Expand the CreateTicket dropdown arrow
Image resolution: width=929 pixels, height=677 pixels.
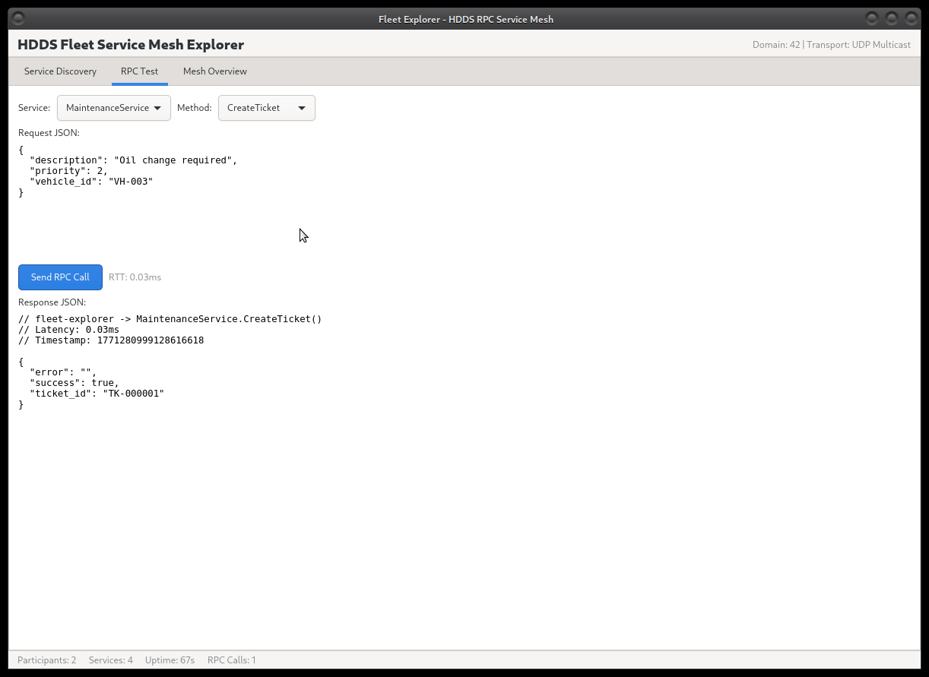[x=303, y=108]
